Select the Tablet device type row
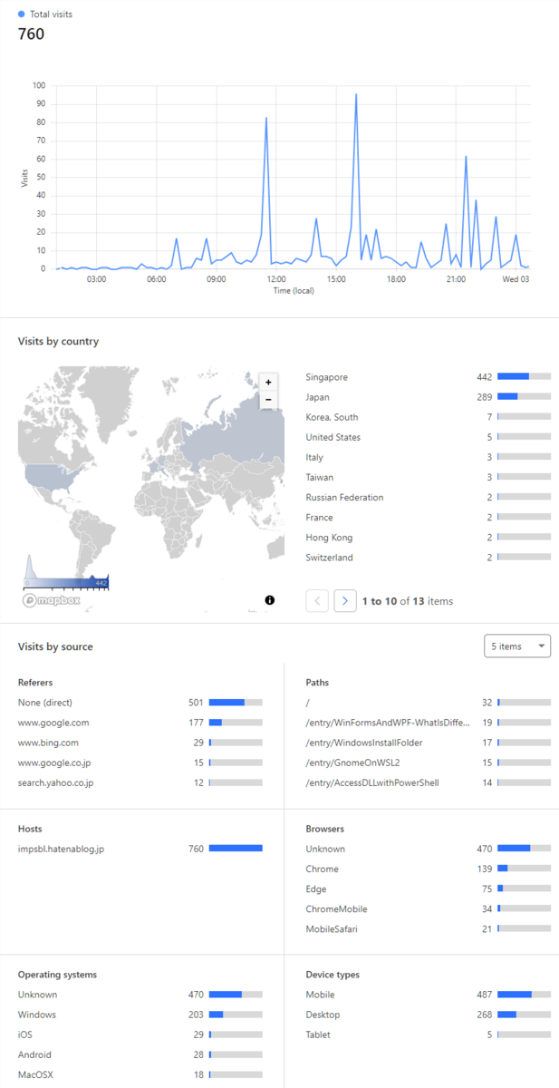Image resolution: width=559 pixels, height=1088 pixels. (x=429, y=1035)
